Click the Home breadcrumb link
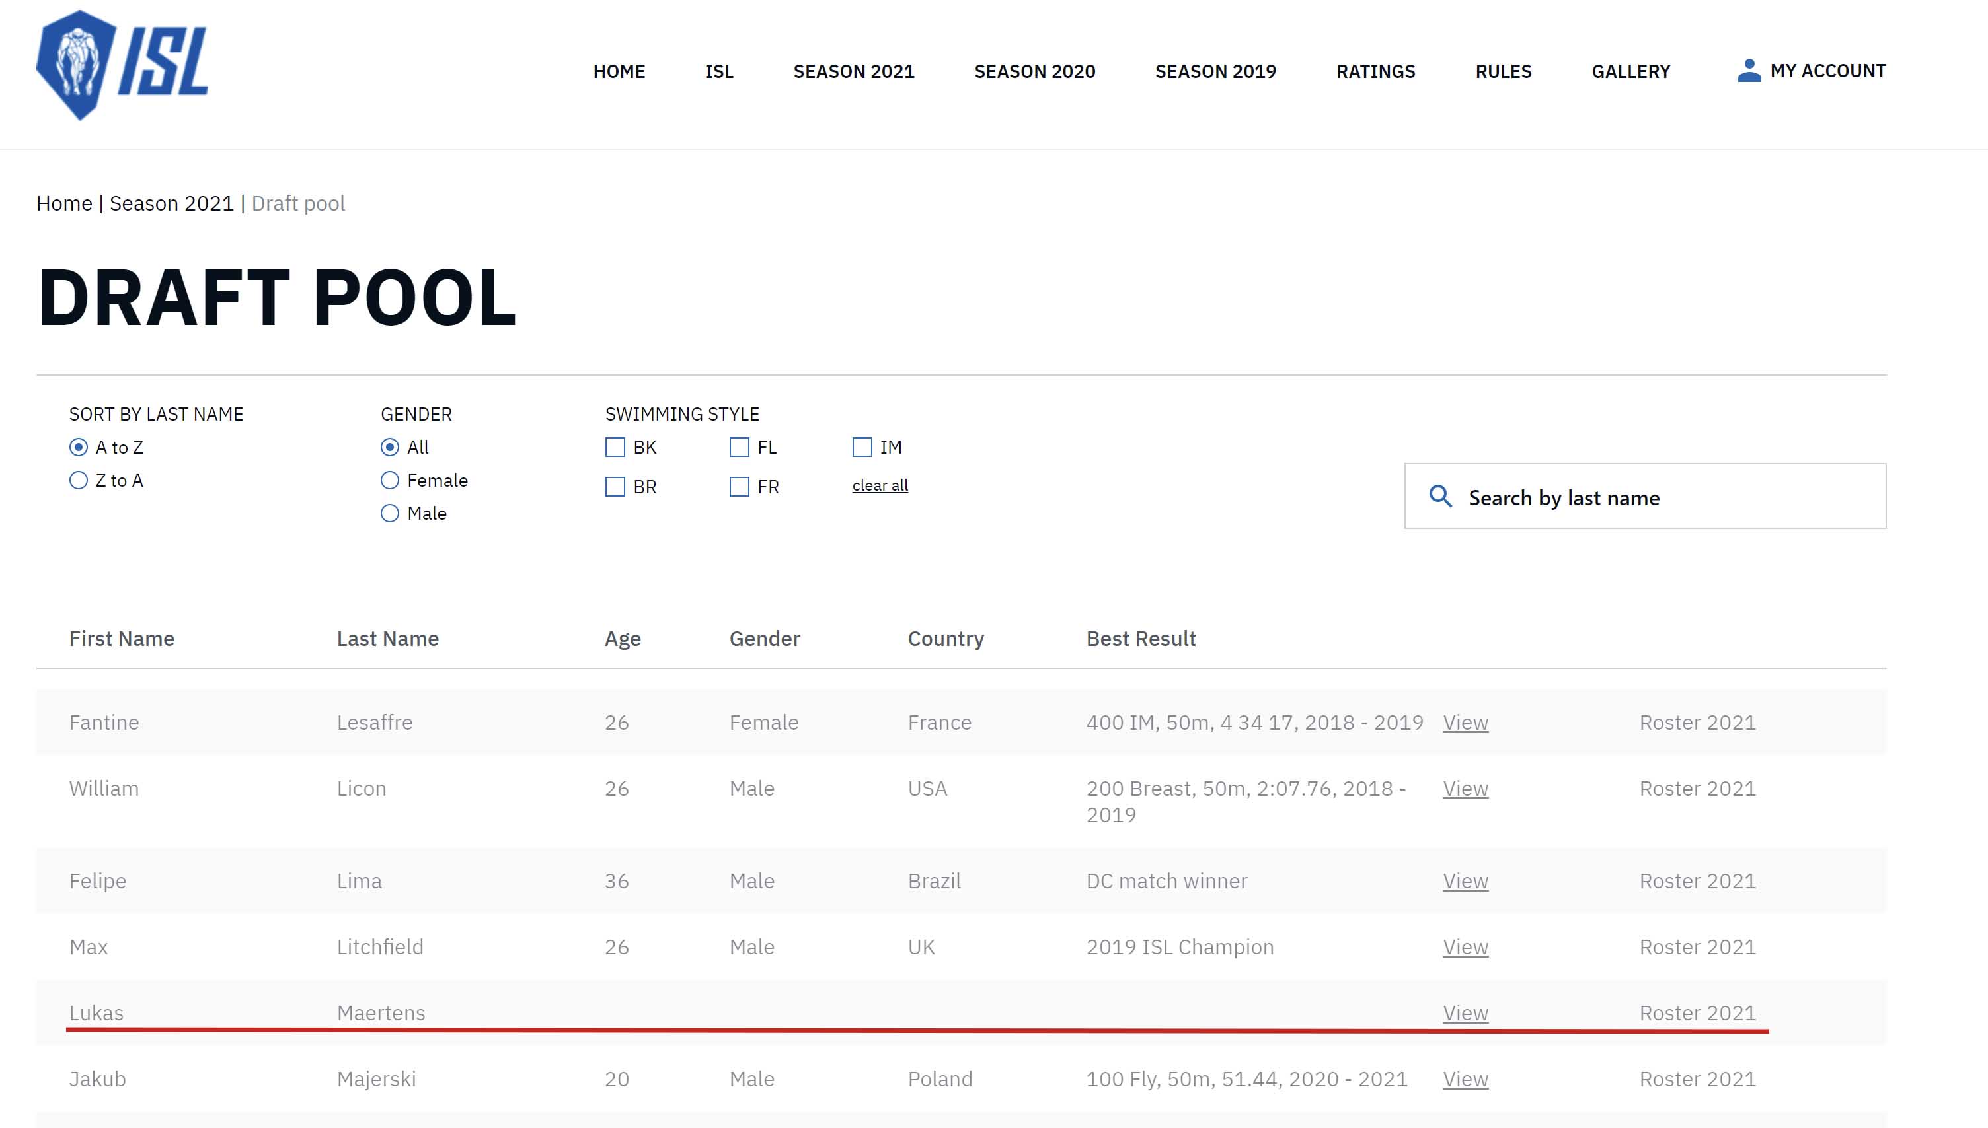This screenshot has height=1128, width=1988. point(64,203)
